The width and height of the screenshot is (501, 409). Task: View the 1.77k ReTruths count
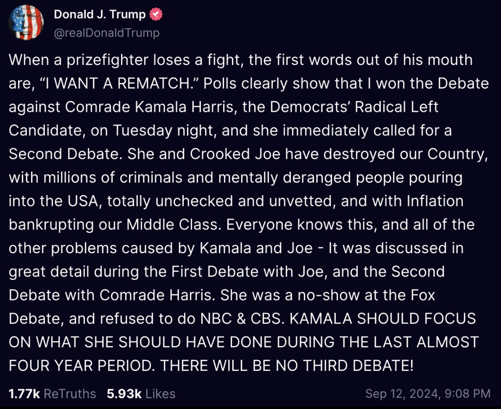tap(24, 394)
